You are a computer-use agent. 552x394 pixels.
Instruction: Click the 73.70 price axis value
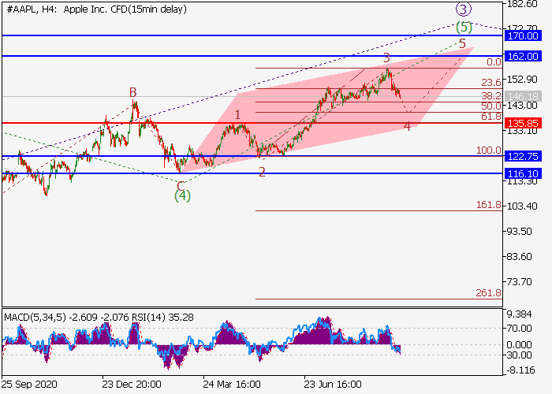click(x=519, y=282)
